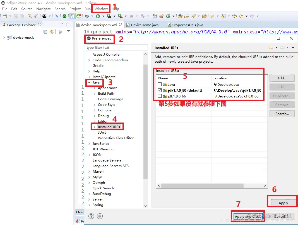Click the Preferences page back arrow
This screenshot has height=225, width=298.
[x=271, y=48]
